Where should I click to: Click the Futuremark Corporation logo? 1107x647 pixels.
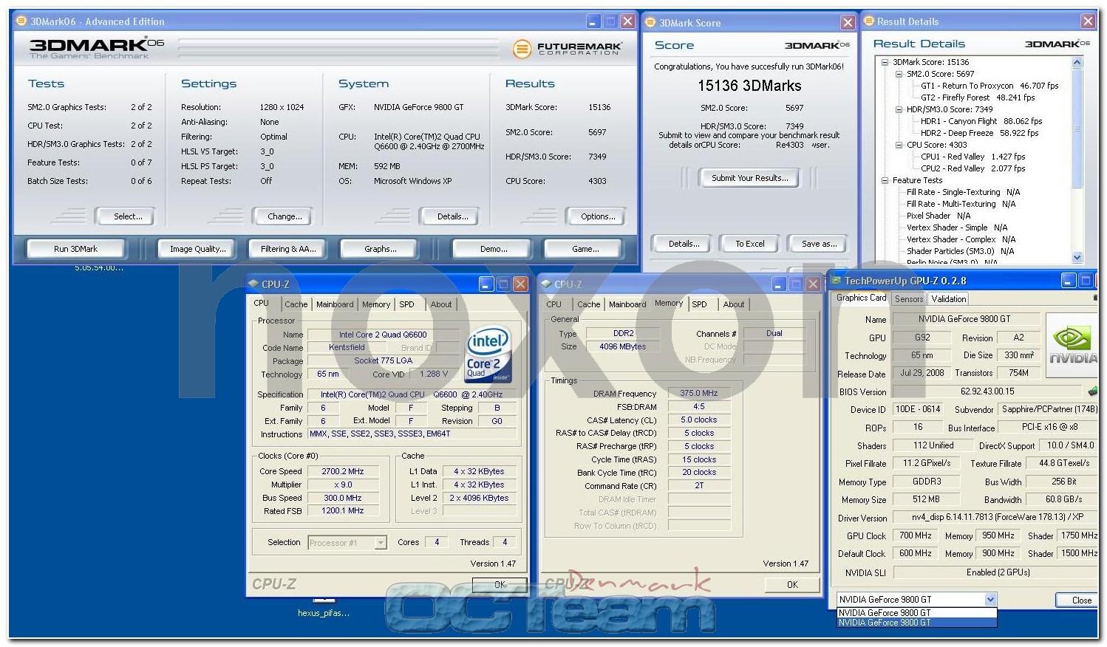tap(568, 49)
